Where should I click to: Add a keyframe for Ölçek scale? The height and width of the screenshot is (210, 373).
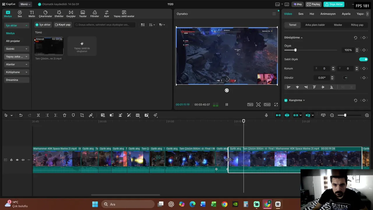click(x=364, y=50)
